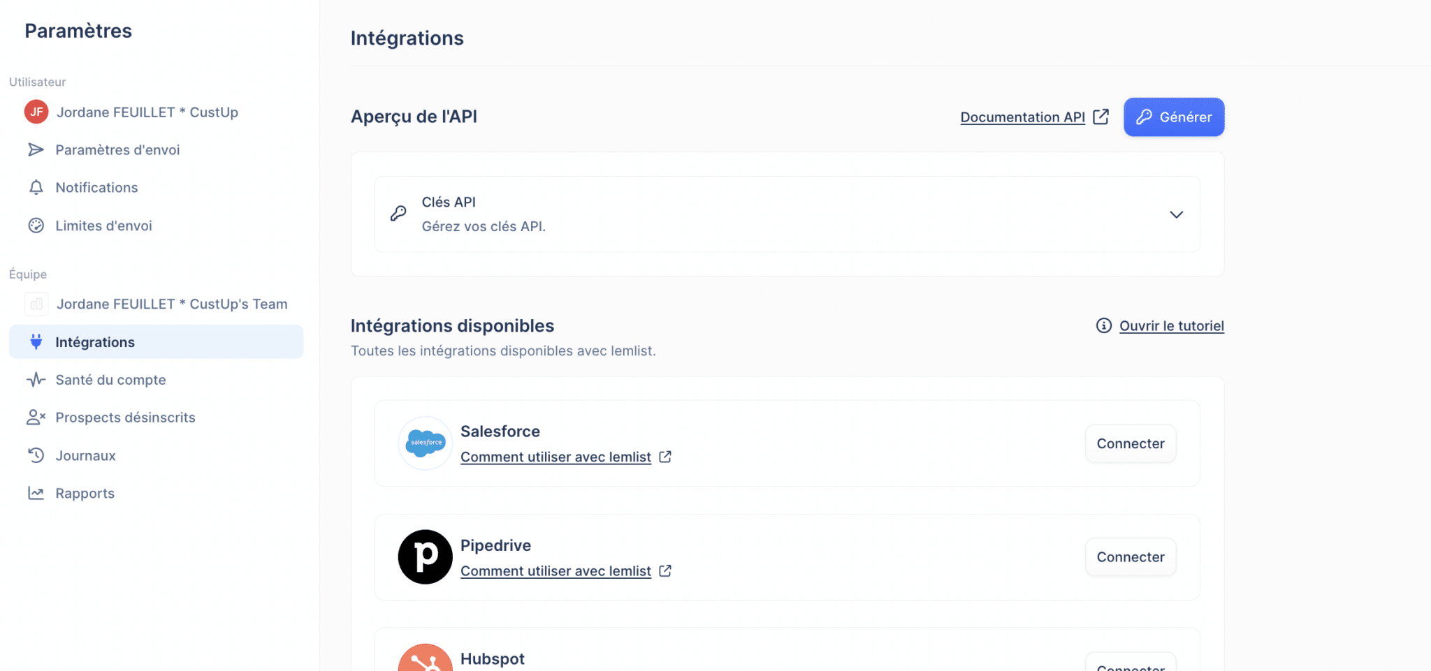The image size is (1431, 671).
Task: Click the Intégrations disponibles heading
Action: point(452,326)
